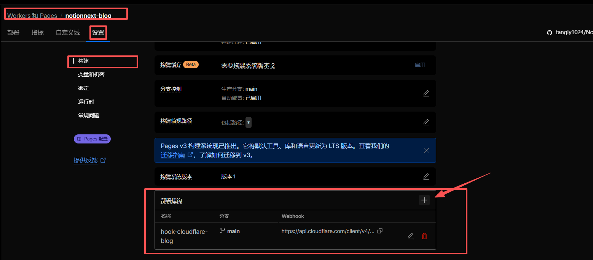The width and height of the screenshot is (593, 260).
Task: Open the tangly1024 repository link
Action: (x=574, y=33)
